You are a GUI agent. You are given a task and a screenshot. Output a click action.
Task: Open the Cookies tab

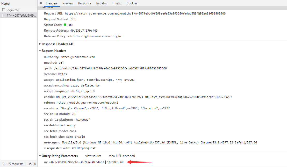(x=132, y=3)
